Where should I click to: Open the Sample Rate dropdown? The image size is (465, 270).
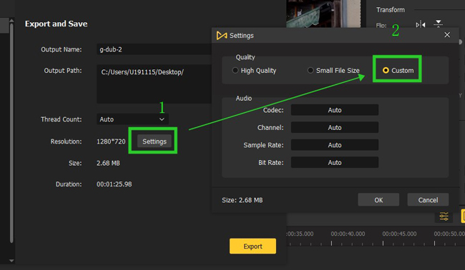(335, 145)
